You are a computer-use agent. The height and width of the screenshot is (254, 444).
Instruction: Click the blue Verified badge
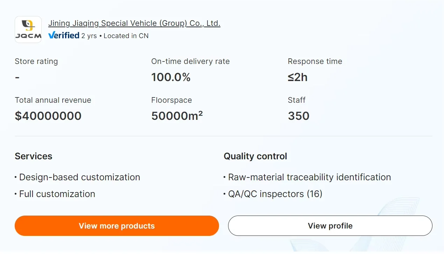click(x=64, y=35)
